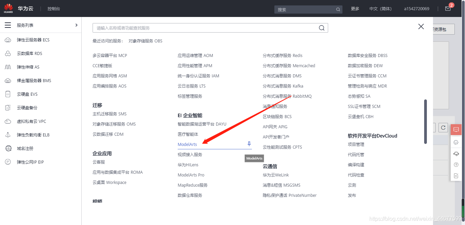Open the hamburger service list menu icon
The width and height of the screenshot is (465, 225).
8,25
